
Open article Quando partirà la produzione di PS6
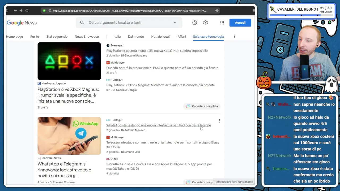(x=162, y=68)
